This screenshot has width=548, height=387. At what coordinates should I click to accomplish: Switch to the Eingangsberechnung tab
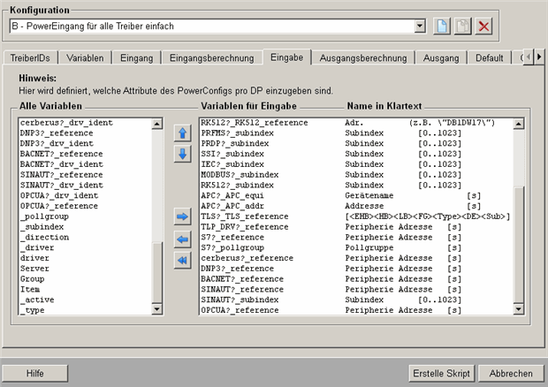(x=213, y=57)
